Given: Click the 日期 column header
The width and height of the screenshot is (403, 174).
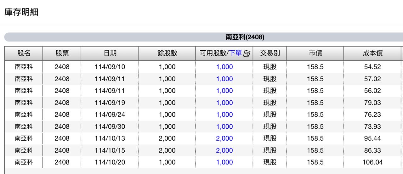Looking at the screenshot, I should coord(110,53).
